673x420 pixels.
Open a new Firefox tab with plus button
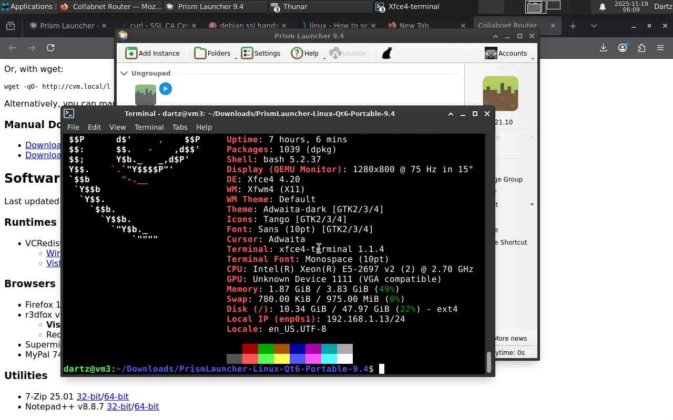[573, 26]
